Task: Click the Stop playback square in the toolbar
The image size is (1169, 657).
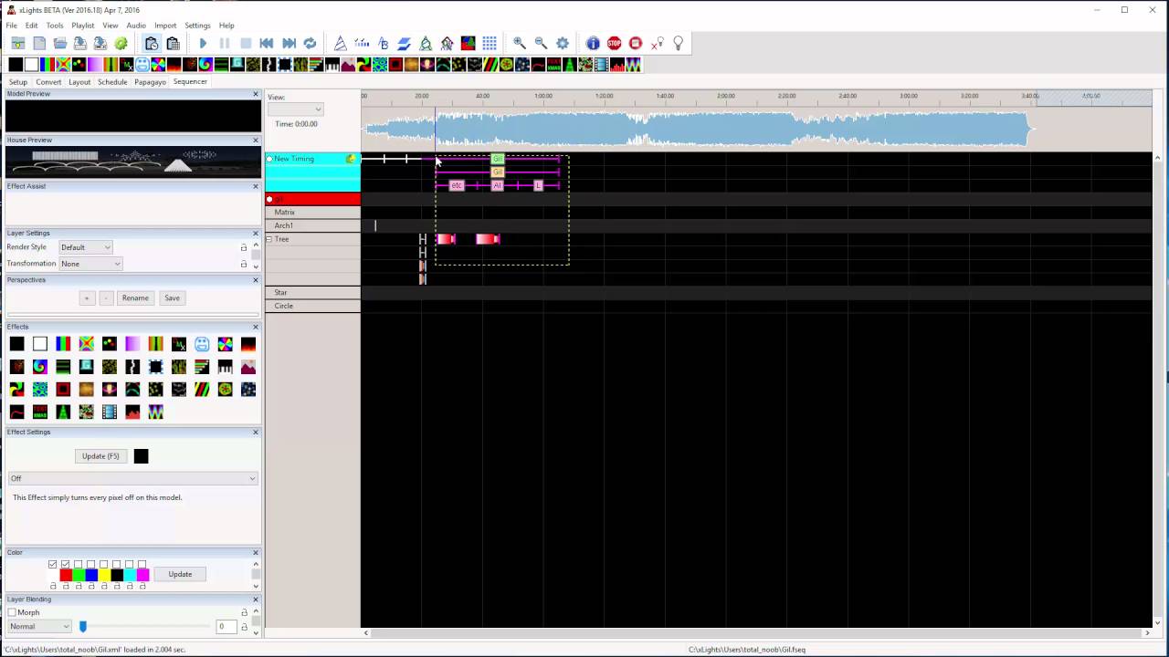Action: 246,43
